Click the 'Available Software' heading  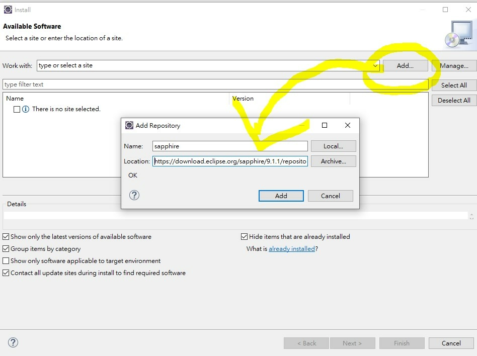32,27
